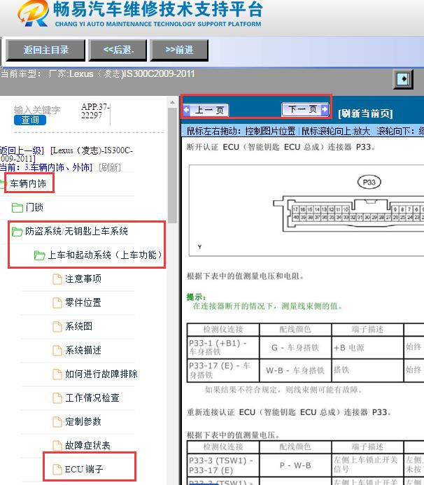424x485 pixels.
Task: Click the document icon beside ECU 端子
Action: click(57, 470)
